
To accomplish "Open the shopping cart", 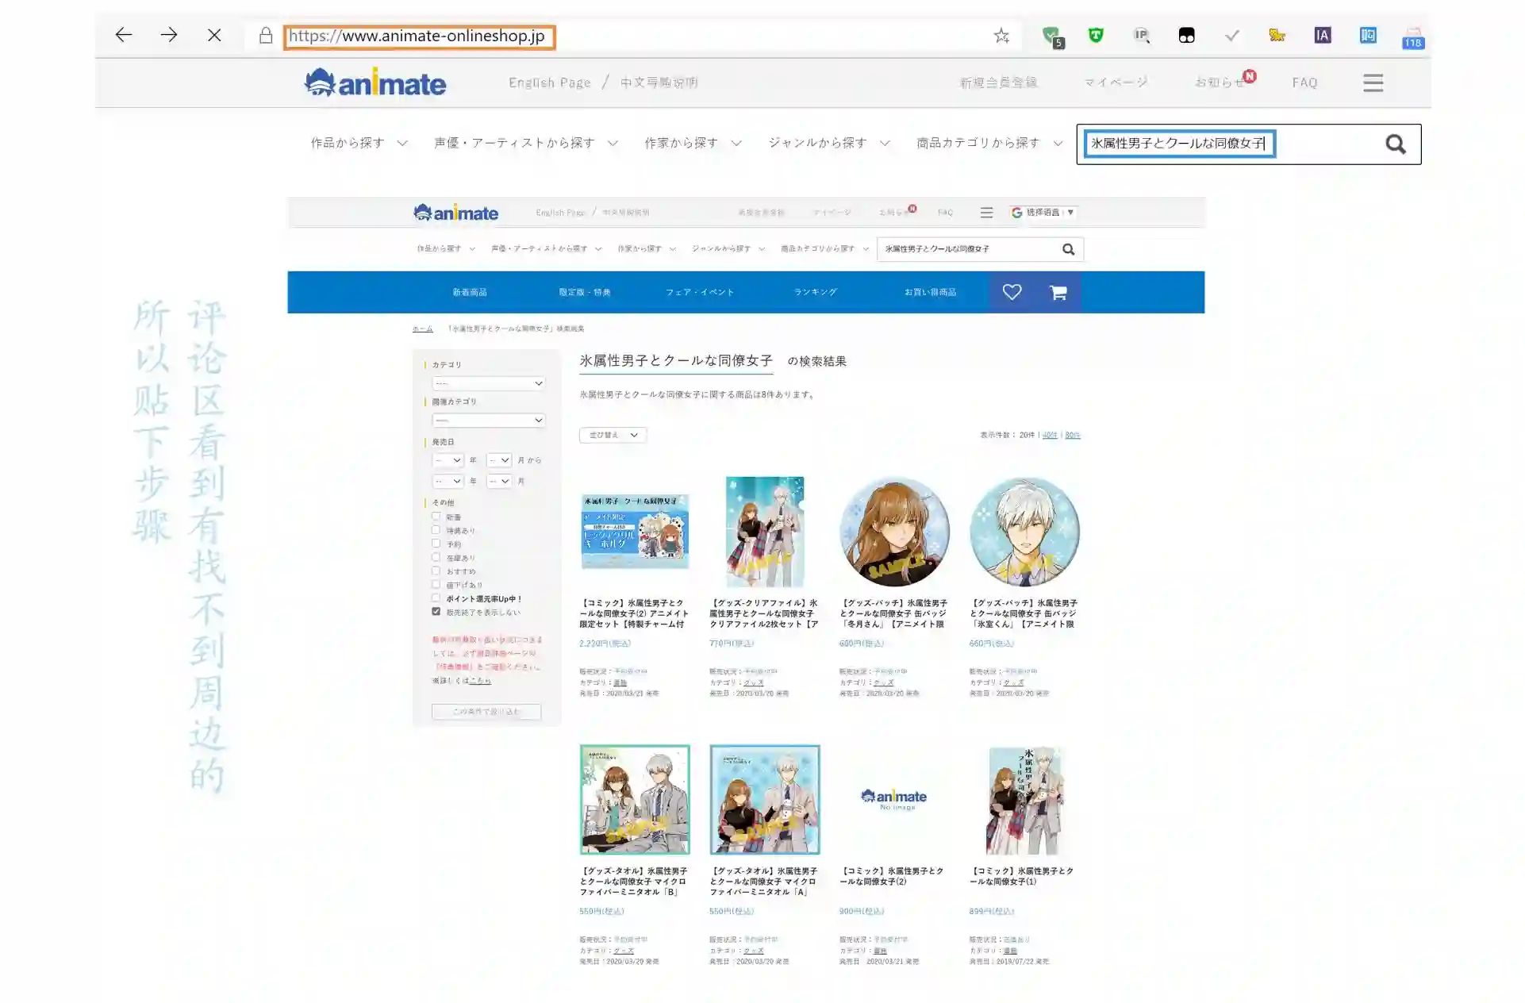I will (x=1058, y=292).
